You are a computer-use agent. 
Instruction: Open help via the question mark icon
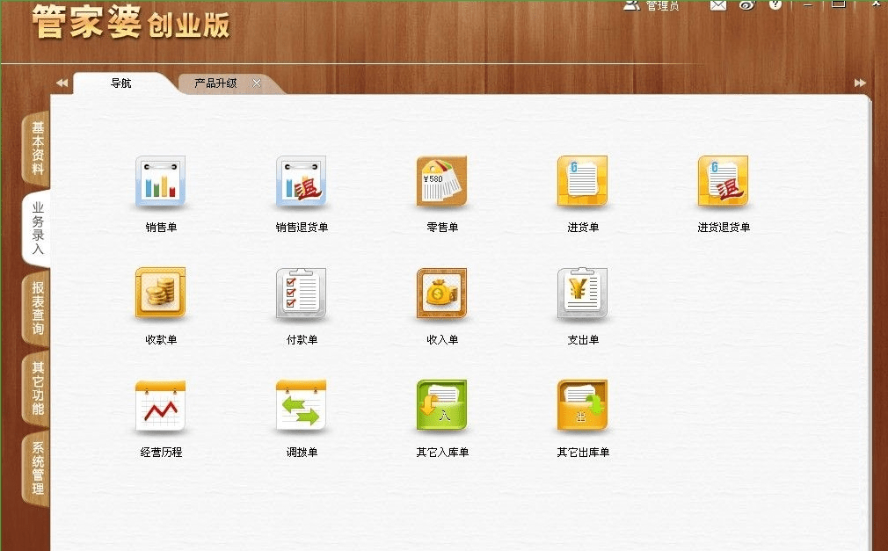click(775, 5)
